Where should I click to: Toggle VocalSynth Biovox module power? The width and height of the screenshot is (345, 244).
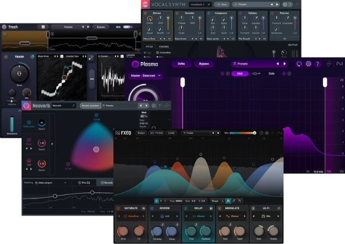145,13
